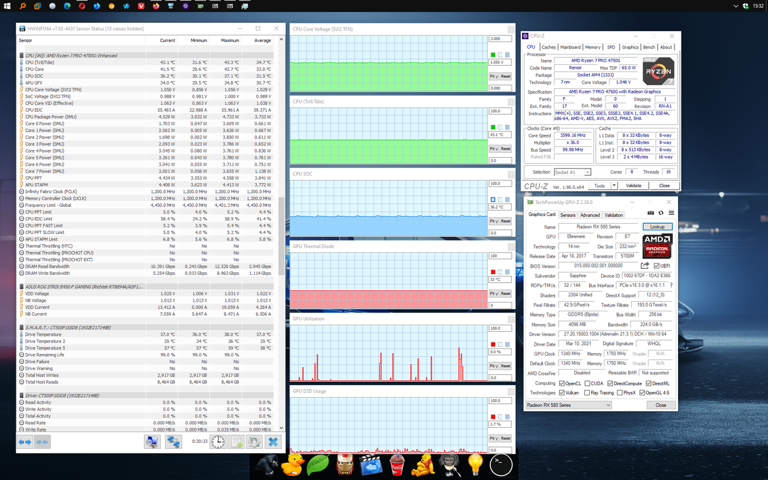Toggle the Ray Tracing checkbox
Screen dimensions: 768x480
(586, 393)
